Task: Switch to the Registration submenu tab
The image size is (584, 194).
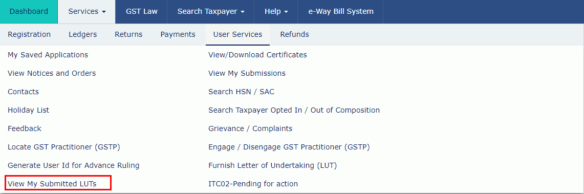Action: 29,35
